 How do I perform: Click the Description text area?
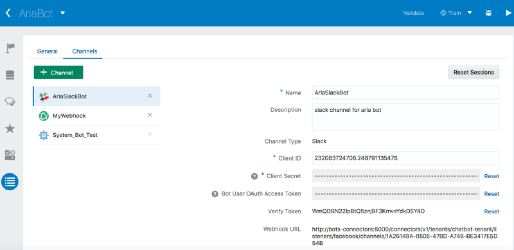[x=405, y=116]
